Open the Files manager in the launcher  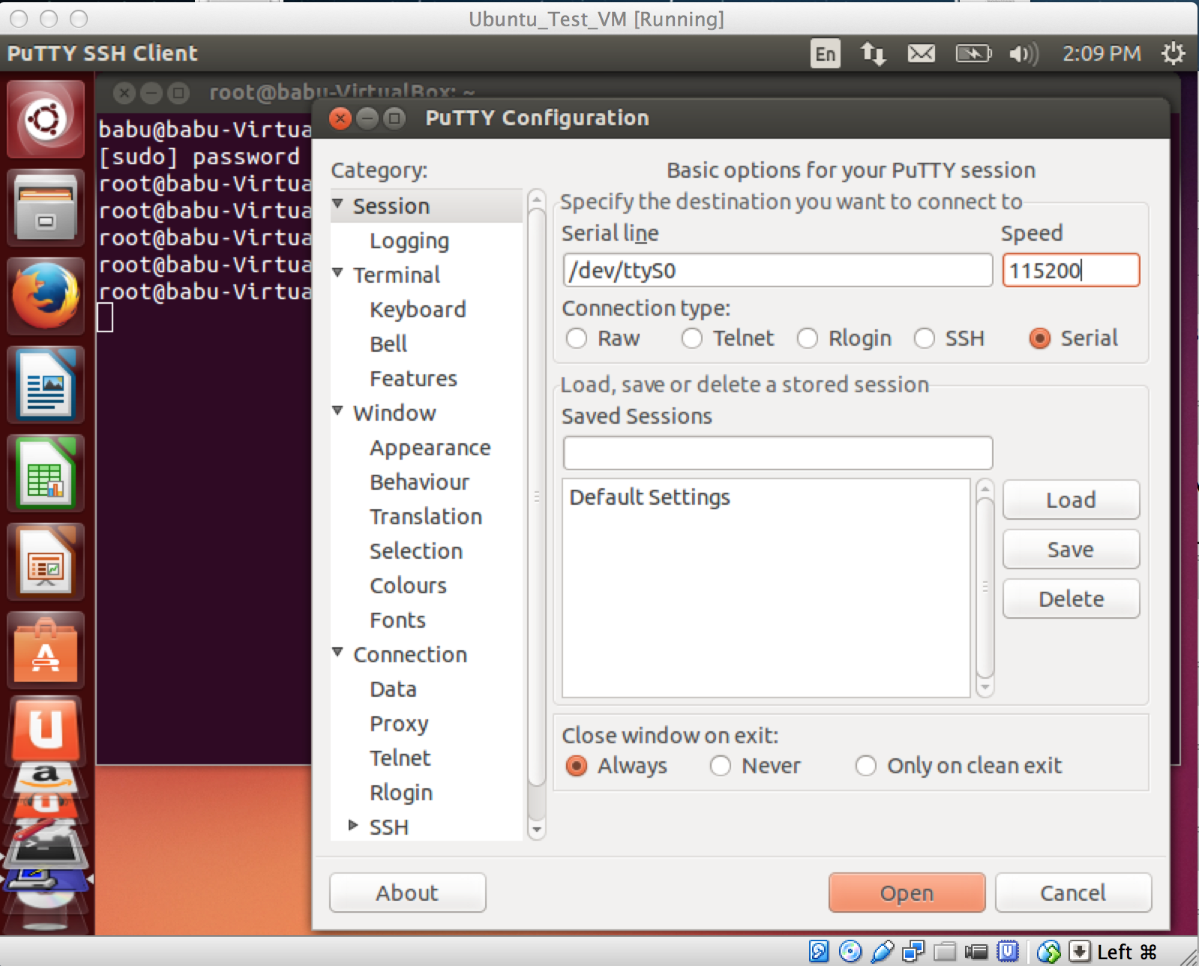[46, 208]
